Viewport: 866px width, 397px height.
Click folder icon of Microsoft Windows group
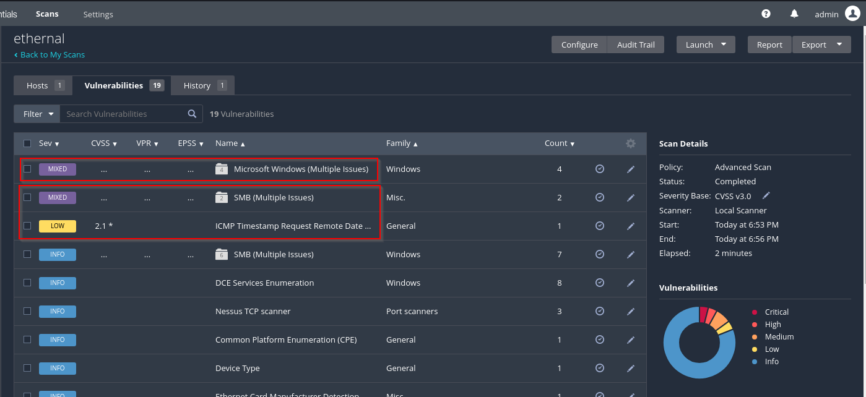click(222, 169)
